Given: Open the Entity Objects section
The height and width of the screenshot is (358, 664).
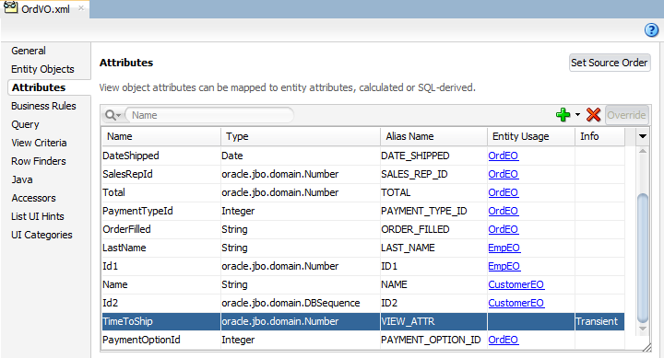Looking at the screenshot, I should [42, 69].
